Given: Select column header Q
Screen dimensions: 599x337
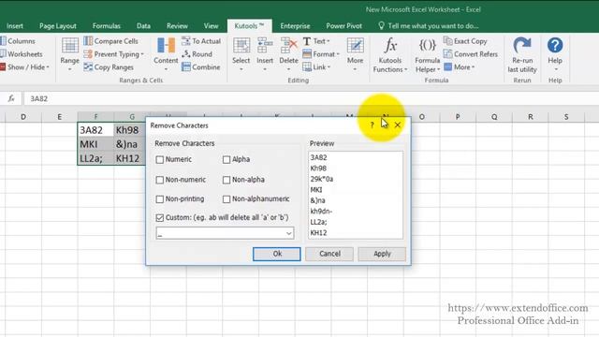Looking at the screenshot, I should [x=494, y=116].
